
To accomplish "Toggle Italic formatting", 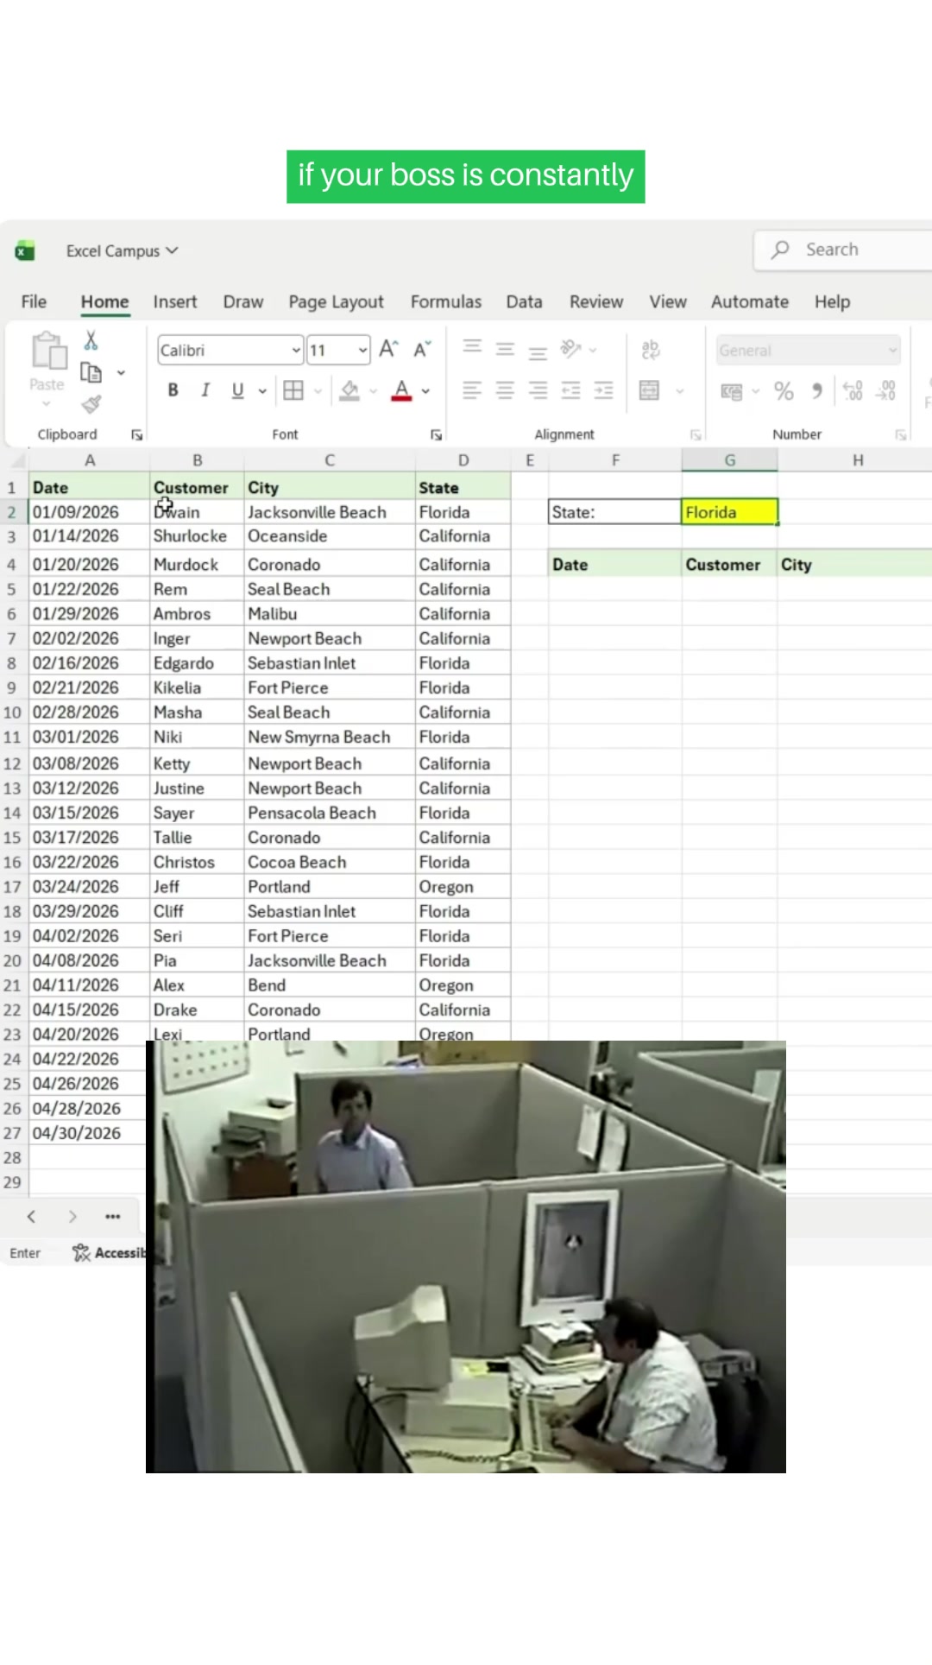I will (x=205, y=390).
